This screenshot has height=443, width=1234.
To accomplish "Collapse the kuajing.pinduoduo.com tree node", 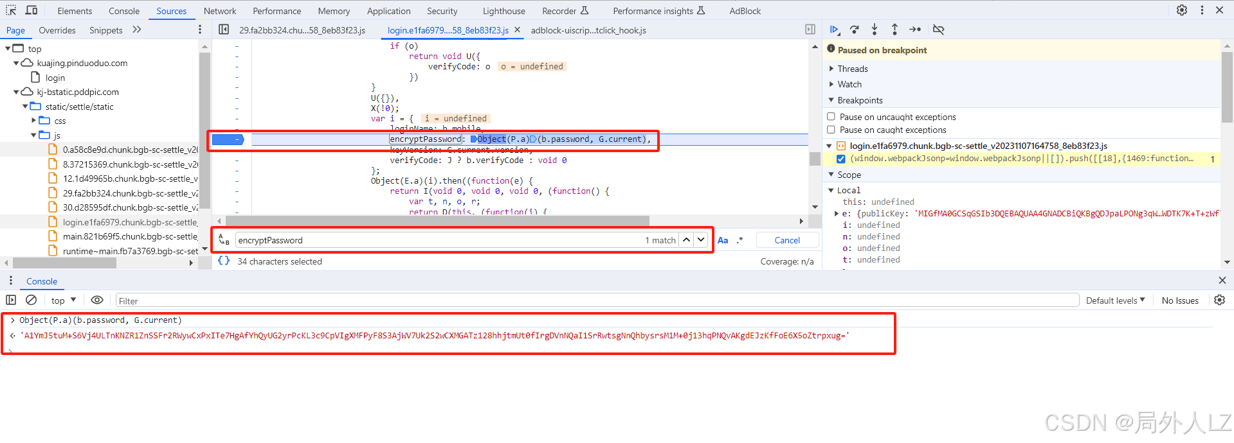I will point(16,63).
